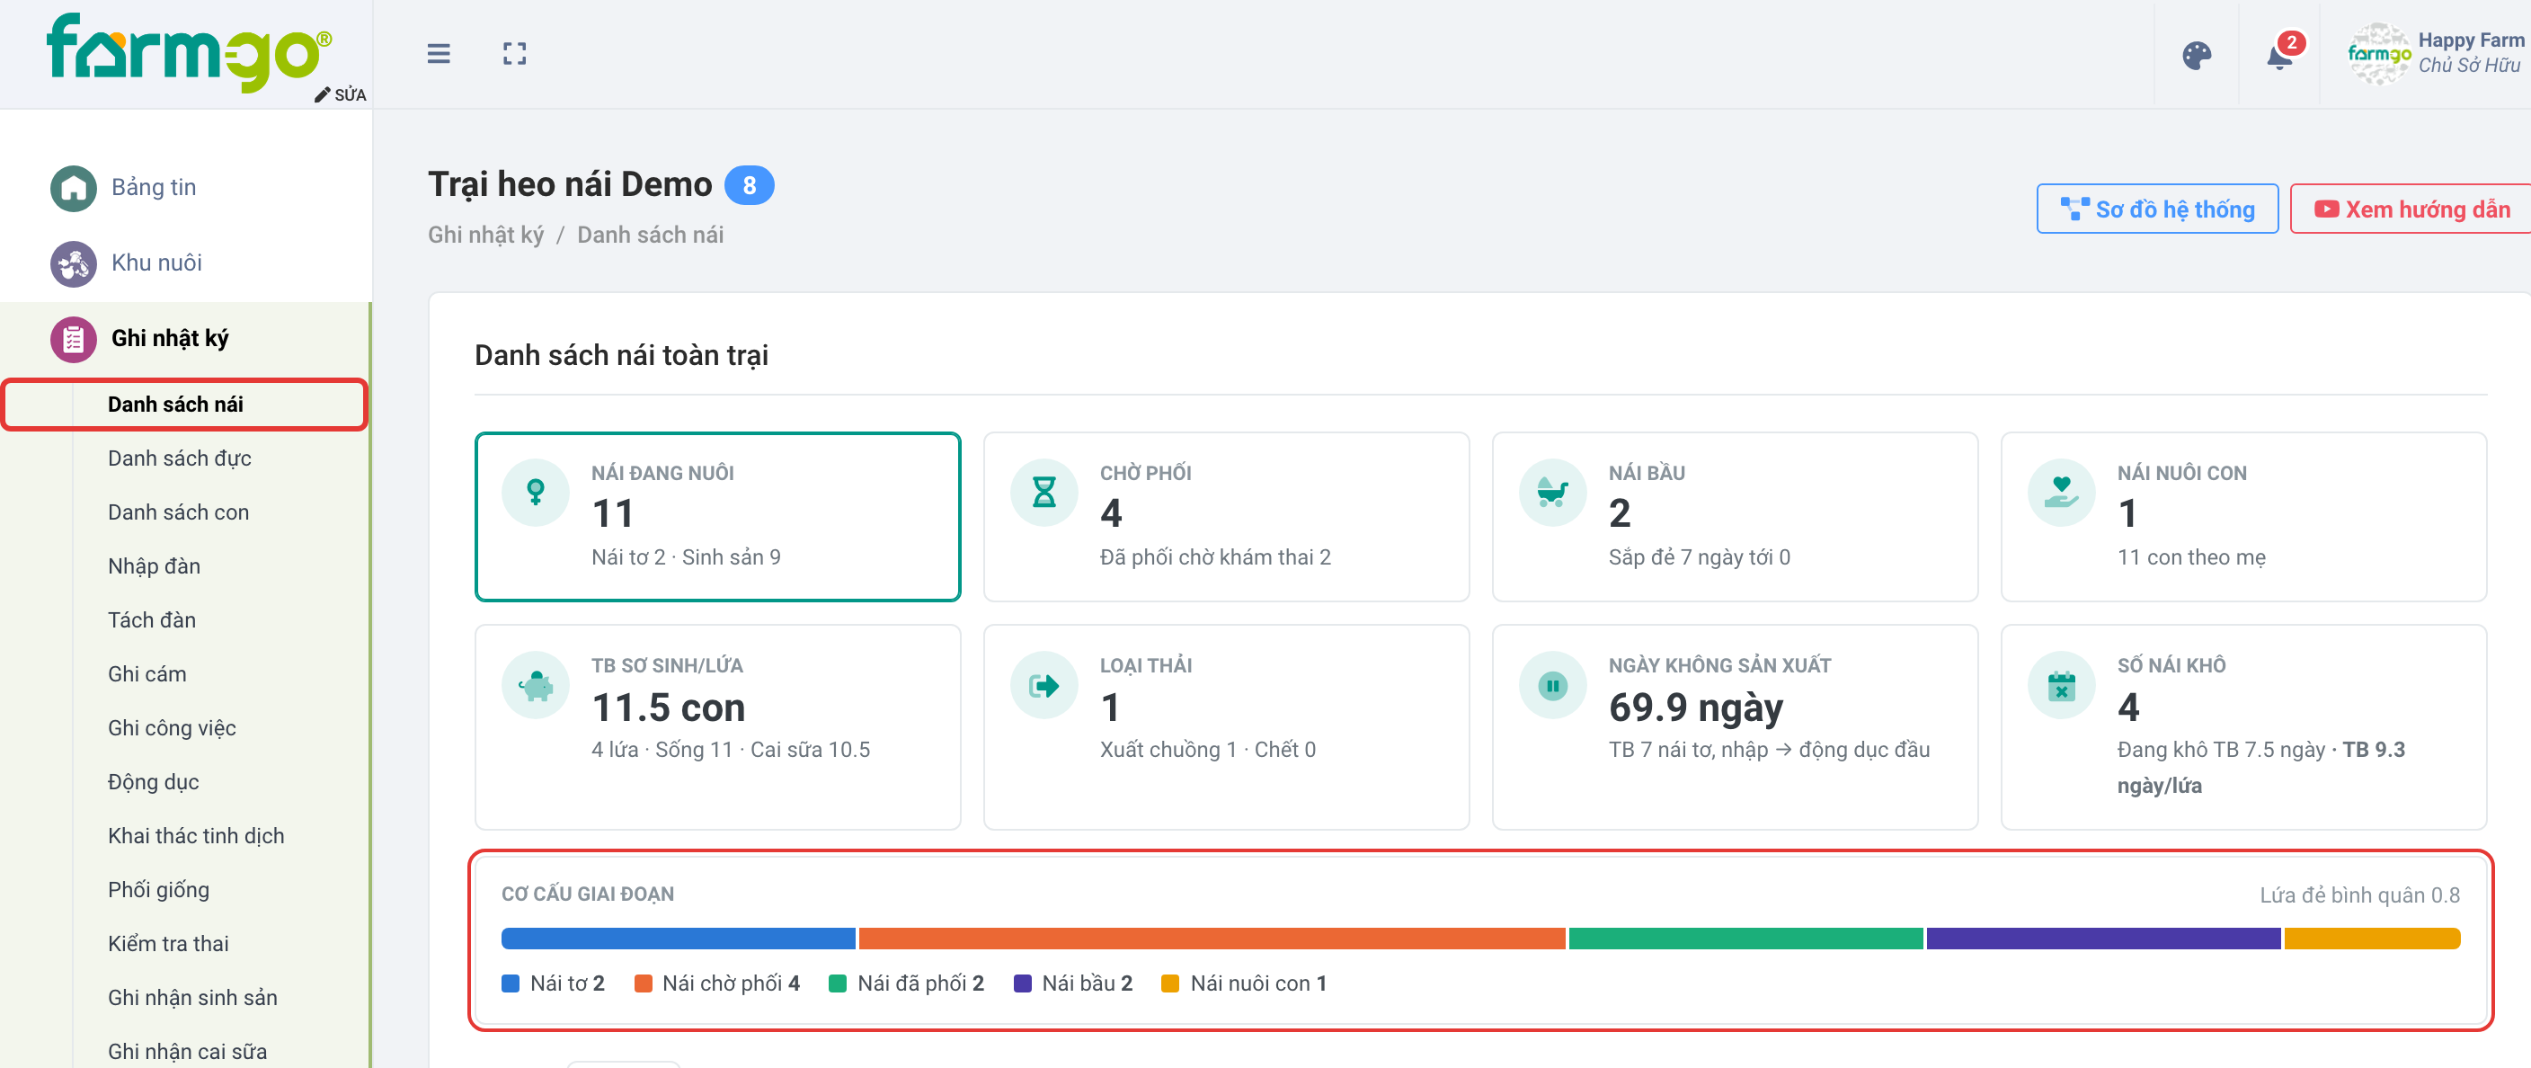Toggle fullscreen mode icon
2531x1068 pixels.
coord(514,53)
